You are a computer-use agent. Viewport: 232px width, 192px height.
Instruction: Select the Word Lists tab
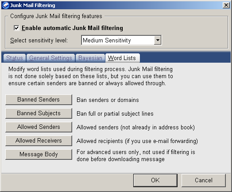[x=122, y=58]
